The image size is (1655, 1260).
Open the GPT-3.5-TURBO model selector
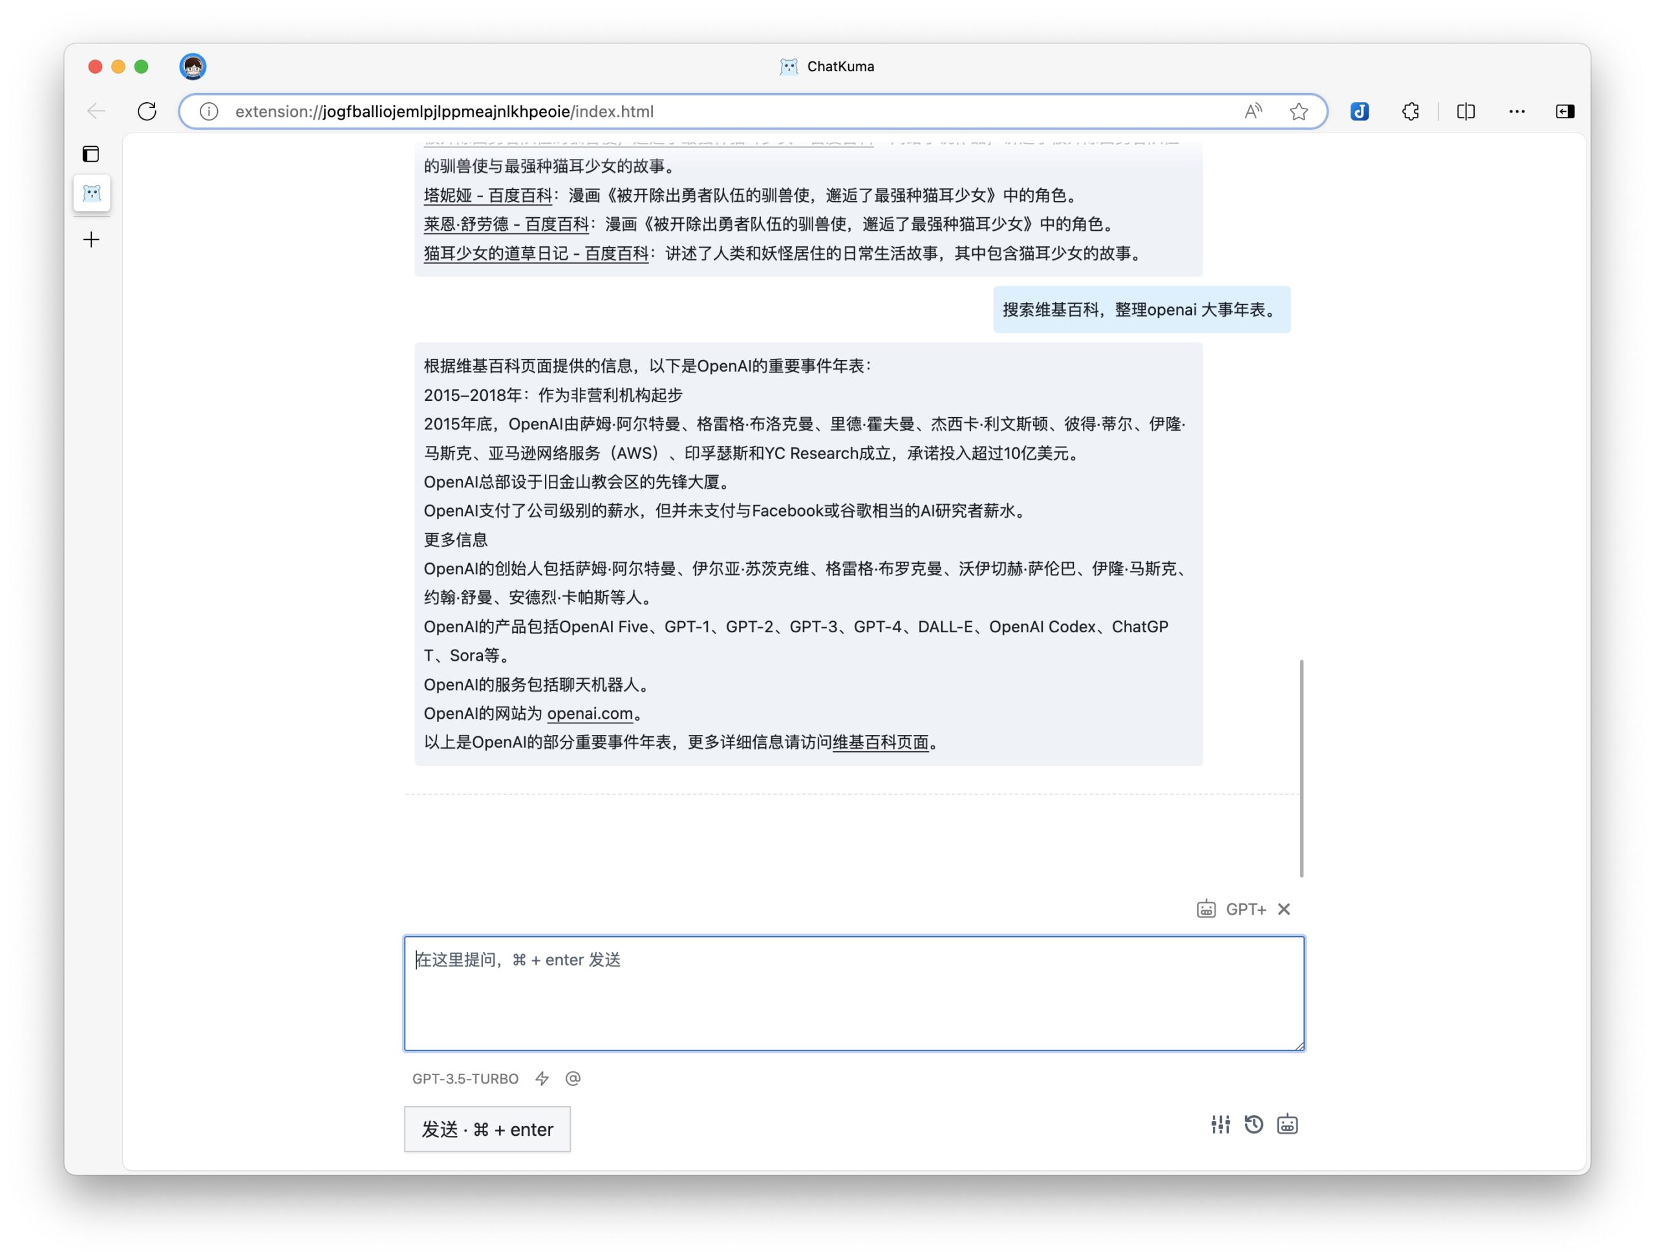pyautogui.click(x=465, y=1078)
